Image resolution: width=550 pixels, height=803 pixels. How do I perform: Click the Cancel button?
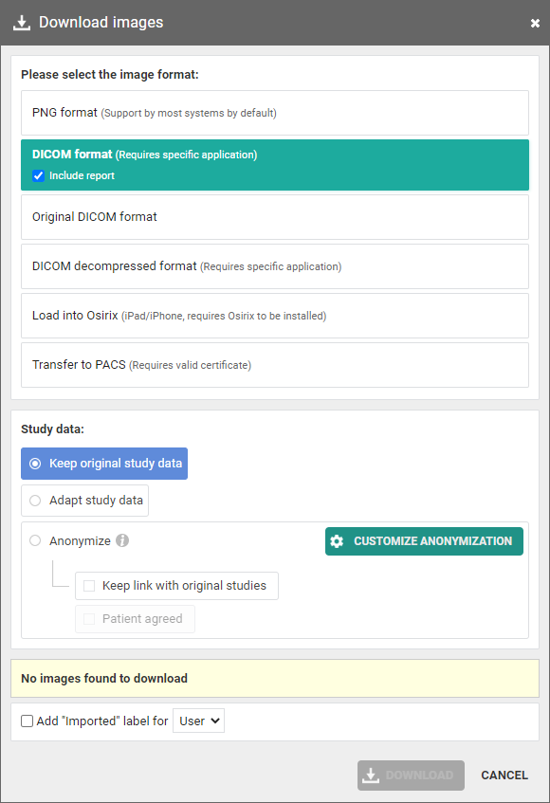click(504, 776)
